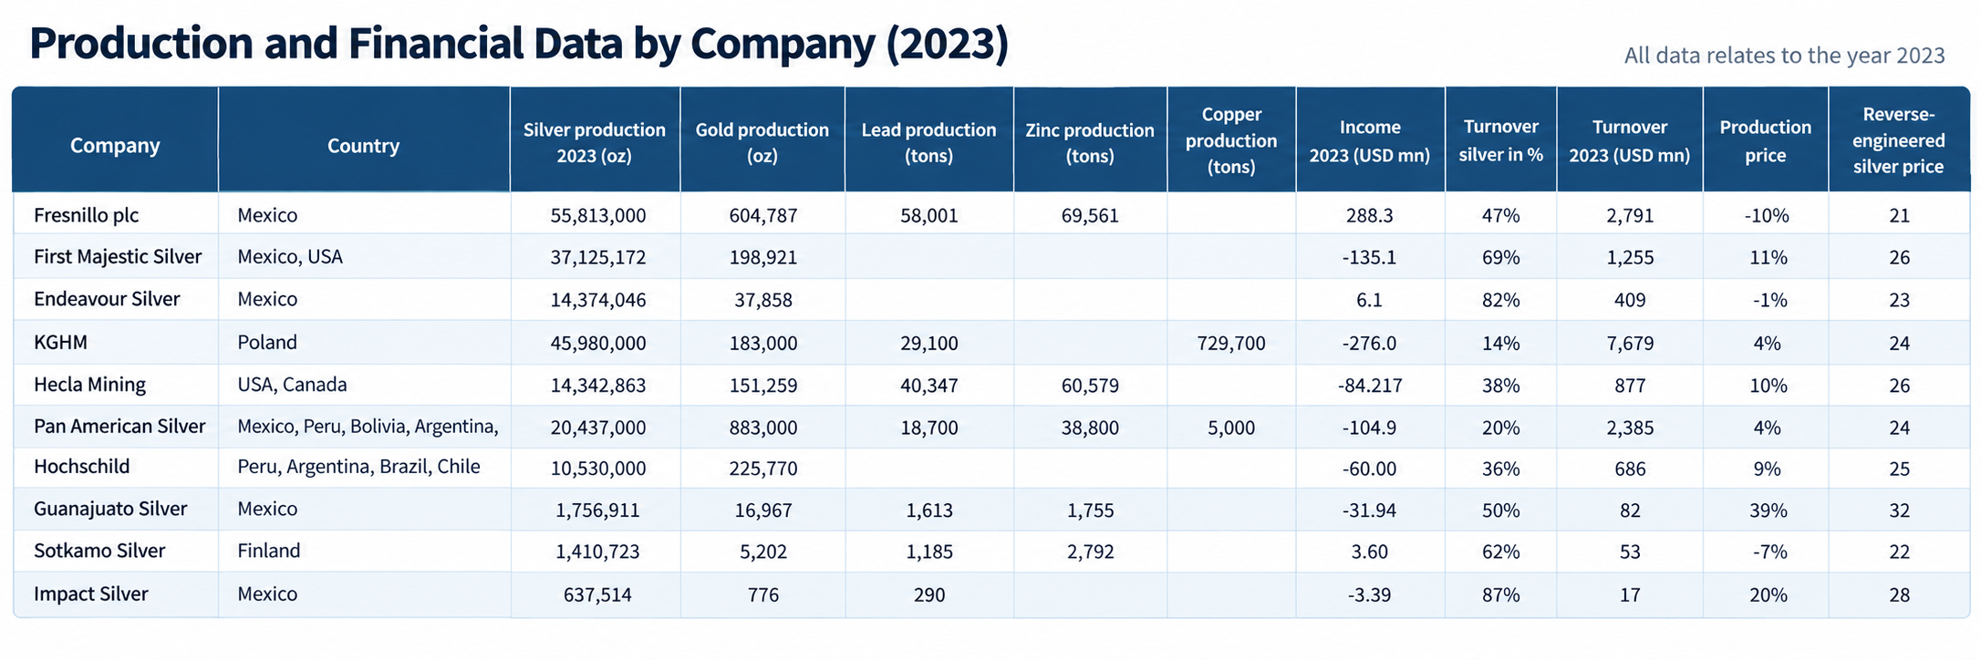The height and width of the screenshot is (660, 1981).
Task: Select copper production value 5,000
Action: tap(1231, 428)
